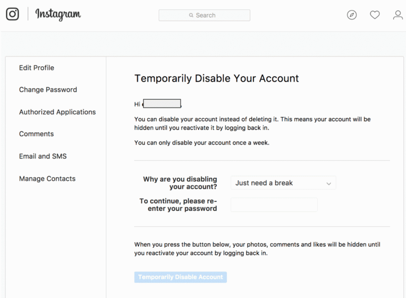Click the Instagram wordmark logo
406x298 pixels.
click(58, 15)
